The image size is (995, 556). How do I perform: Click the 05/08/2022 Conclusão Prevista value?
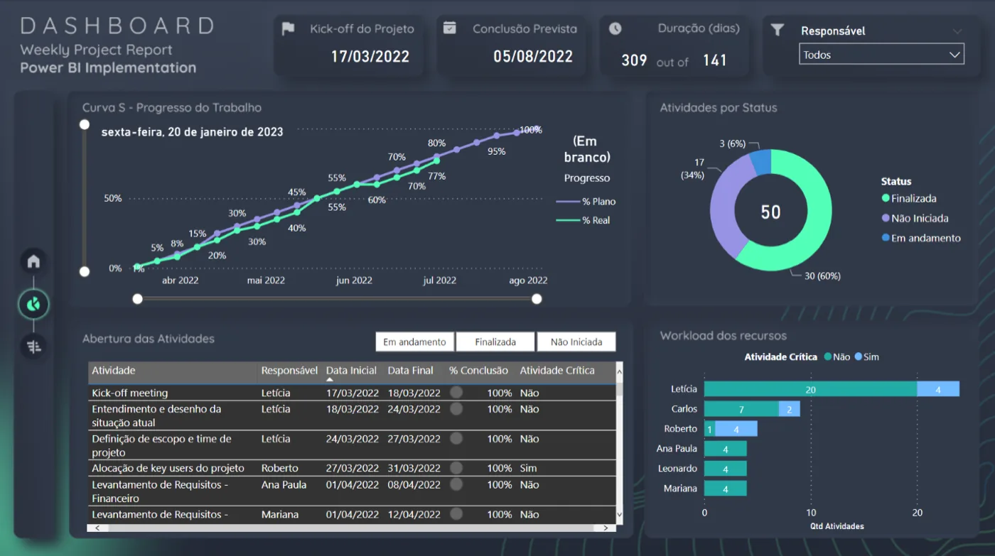[x=533, y=56]
